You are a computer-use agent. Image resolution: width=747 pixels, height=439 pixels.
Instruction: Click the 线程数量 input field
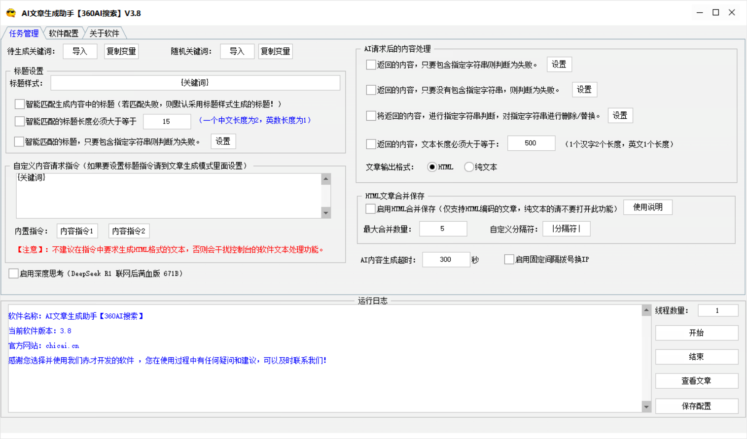[718, 310]
